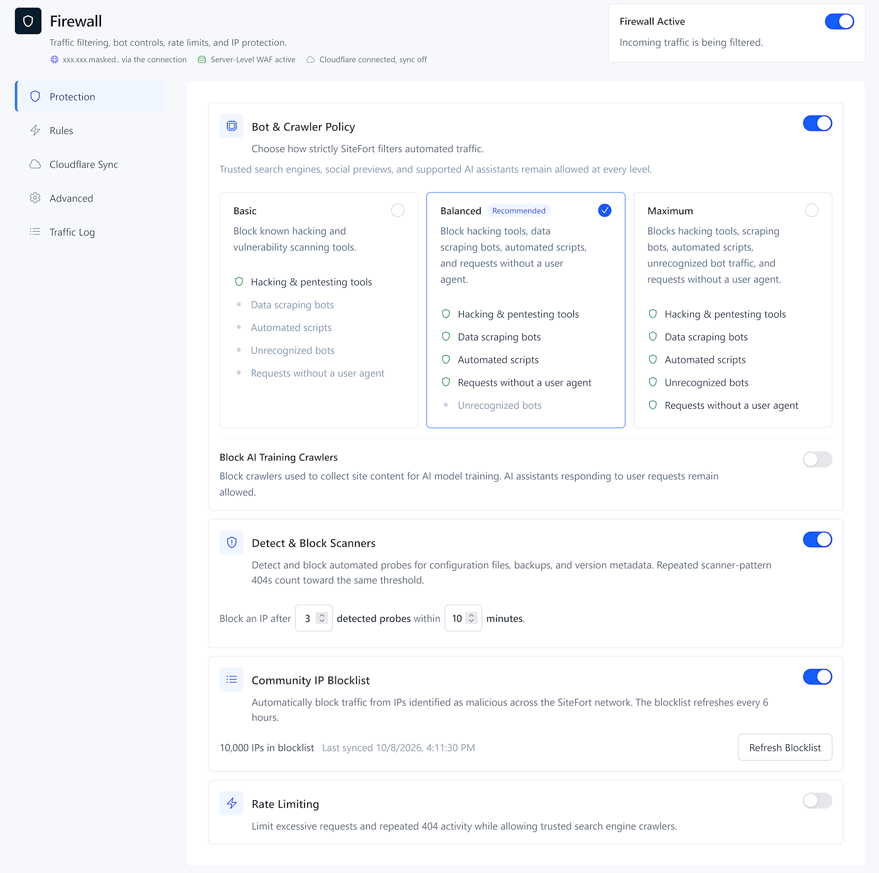Click the detected probes count stepper arrows
Screen dimensions: 879x873
click(x=322, y=618)
